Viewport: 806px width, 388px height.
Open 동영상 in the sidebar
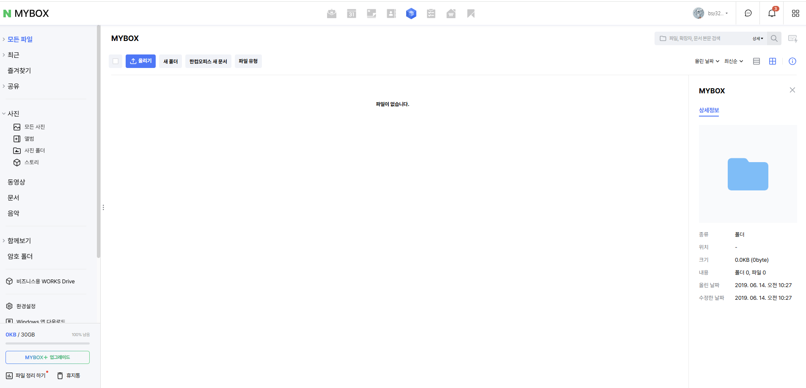point(17,182)
